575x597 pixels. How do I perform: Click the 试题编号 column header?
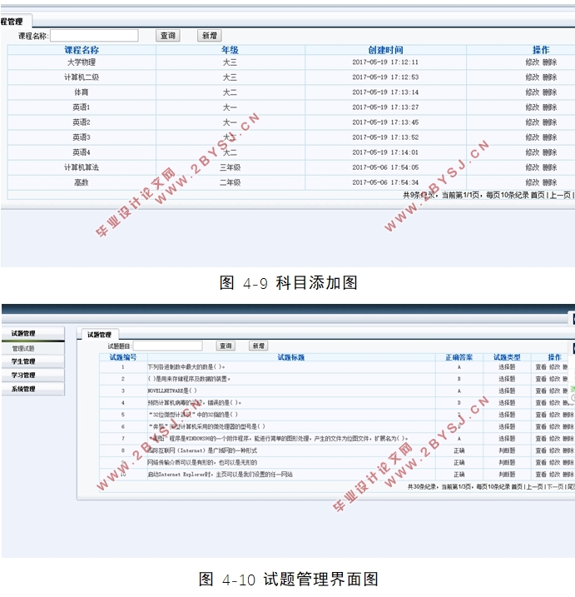pyautogui.click(x=123, y=357)
